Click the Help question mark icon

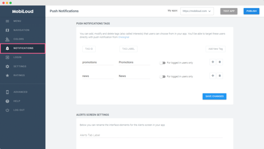7,101
